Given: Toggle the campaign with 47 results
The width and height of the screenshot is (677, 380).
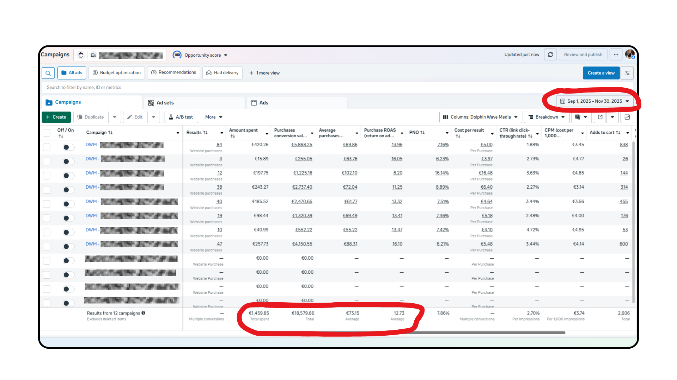Looking at the screenshot, I should pos(68,247).
